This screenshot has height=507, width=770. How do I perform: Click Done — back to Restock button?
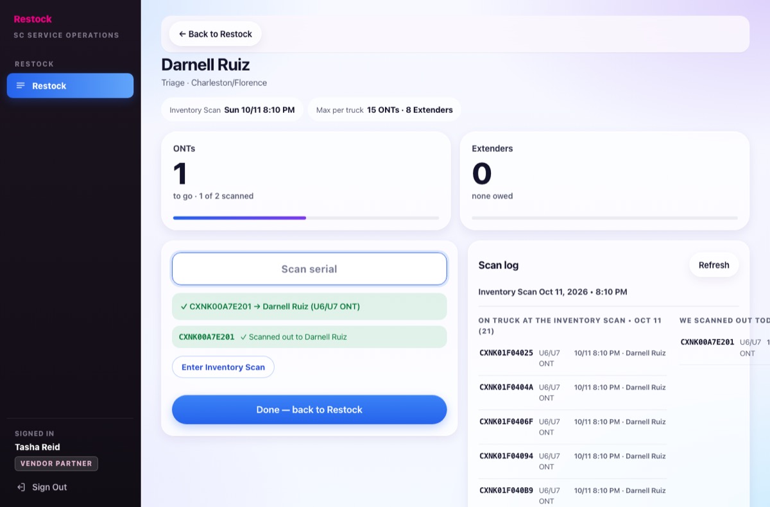coord(309,409)
